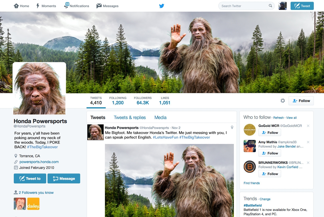
Task: Change the Trends location
Action: (265, 199)
